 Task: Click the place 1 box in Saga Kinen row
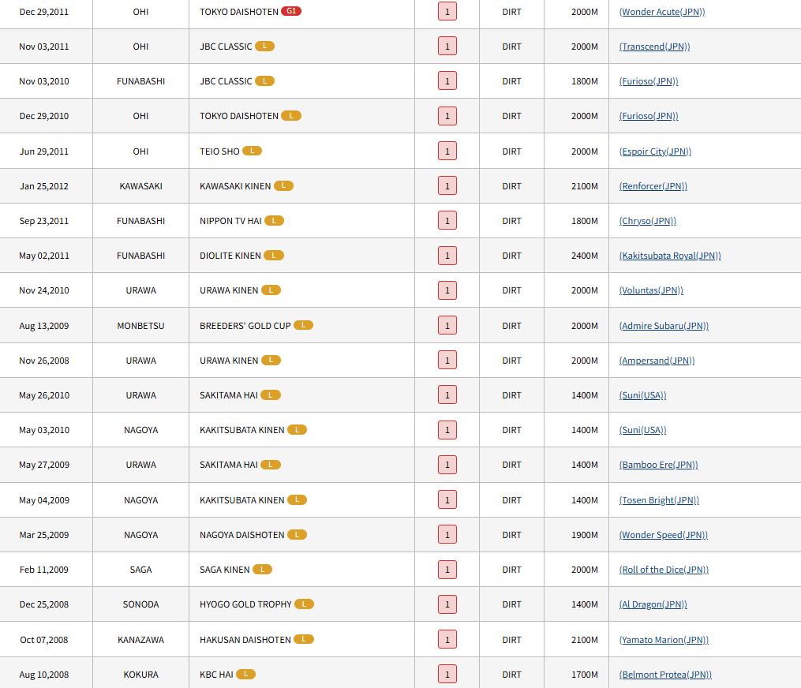447,570
